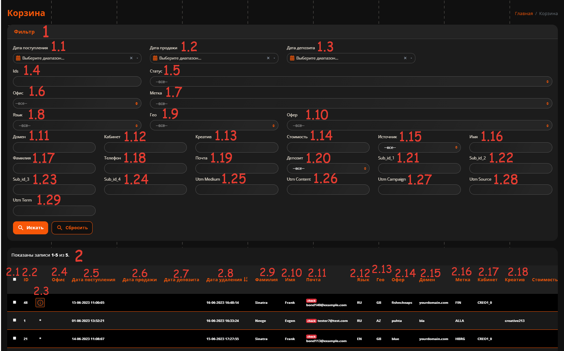Sort table by Дата поступления column header

point(94,280)
